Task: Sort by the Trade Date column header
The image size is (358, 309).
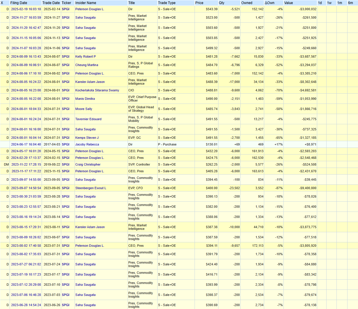Action: click(51, 3)
